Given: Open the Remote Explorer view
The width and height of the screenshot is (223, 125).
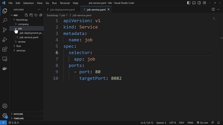Looking at the screenshot, I should (x=5, y=59).
